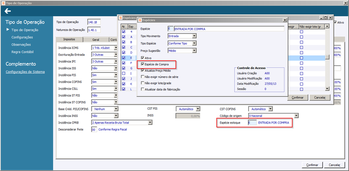Open CST PIS dropdown
This screenshot has width=349, height=171.
coord(198,109)
